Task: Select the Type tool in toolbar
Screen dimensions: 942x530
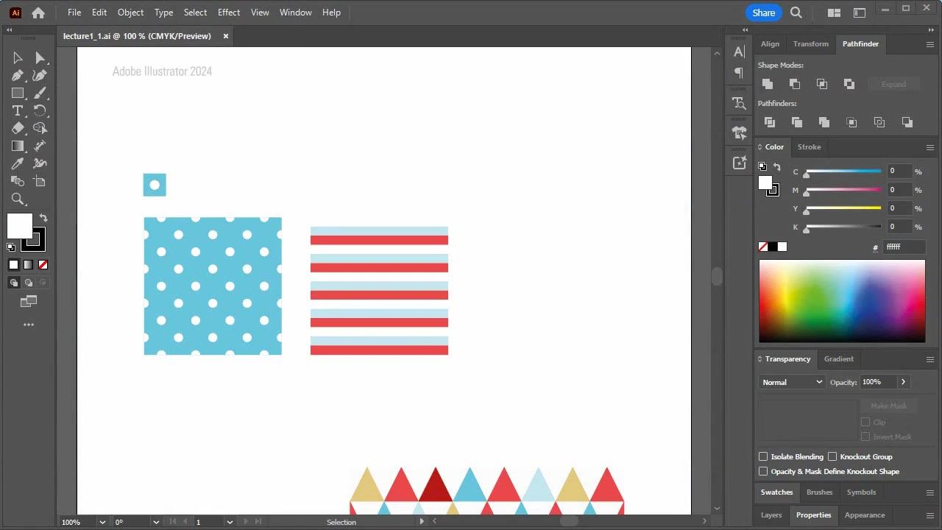Action: coord(18,110)
